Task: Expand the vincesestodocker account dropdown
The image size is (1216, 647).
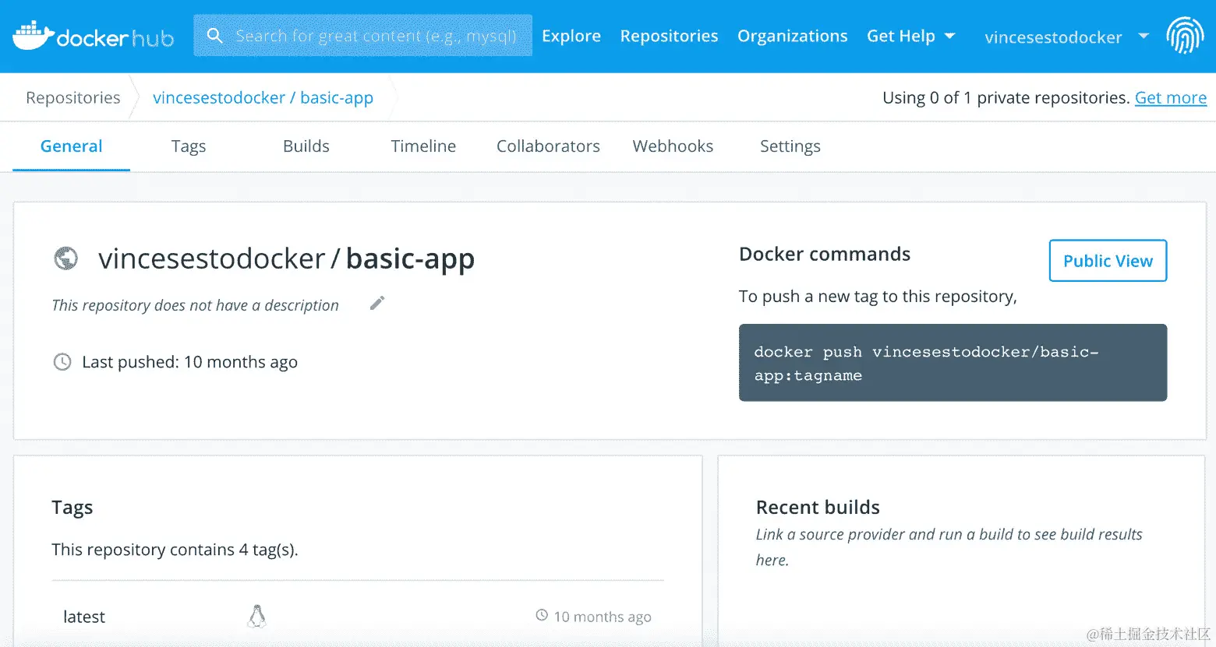Action: click(x=1143, y=36)
